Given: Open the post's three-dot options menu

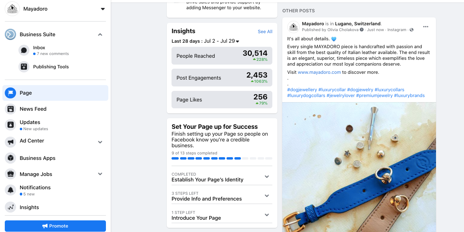Looking at the screenshot, I should (x=425, y=27).
